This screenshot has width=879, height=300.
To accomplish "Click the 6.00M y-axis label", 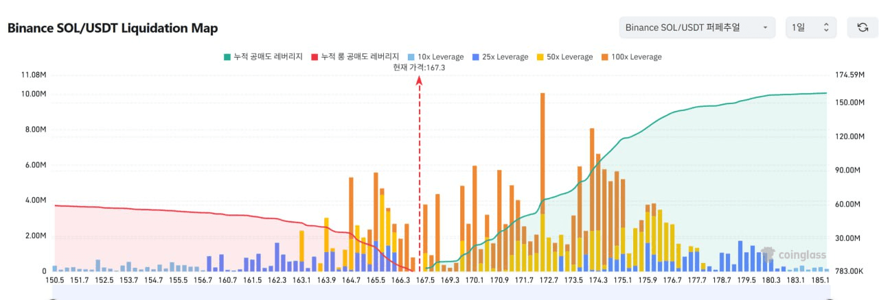I will coord(36,165).
